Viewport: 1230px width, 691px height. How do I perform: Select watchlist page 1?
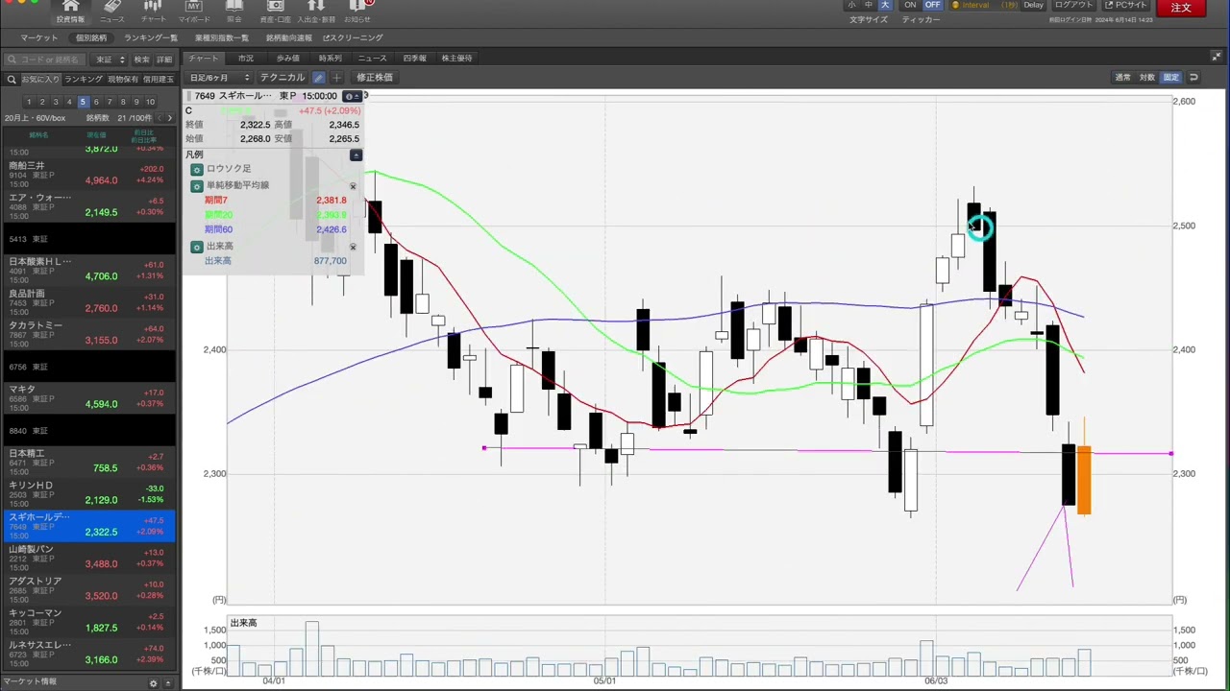tap(29, 102)
